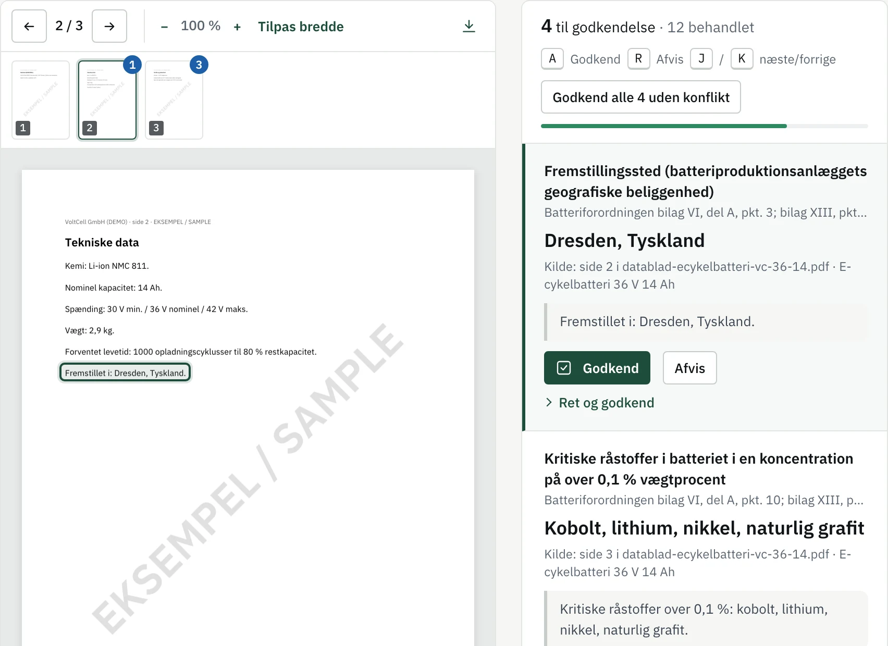Click the 4 til godkendelse counter
Viewport: 888px width, 646px height.
pos(598,27)
